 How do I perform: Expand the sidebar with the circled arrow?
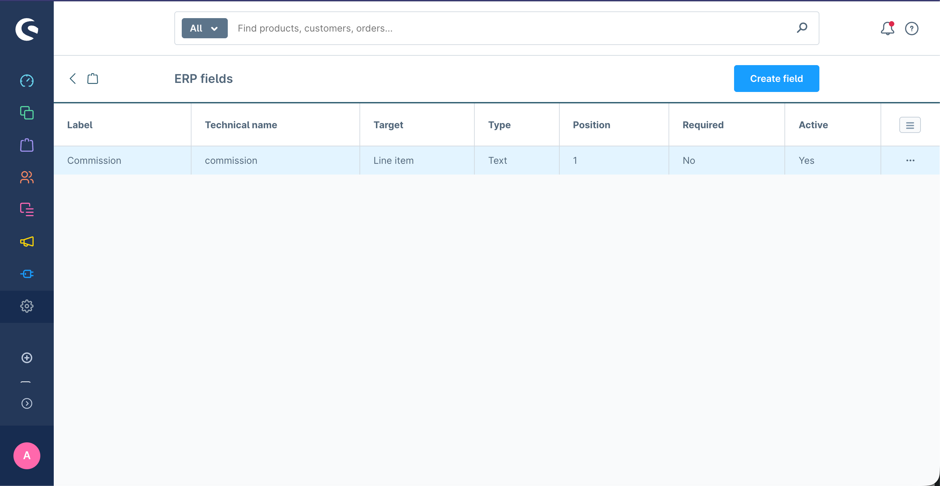coord(27,403)
